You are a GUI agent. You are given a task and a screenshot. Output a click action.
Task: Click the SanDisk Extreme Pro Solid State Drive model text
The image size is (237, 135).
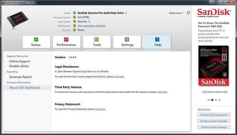[x=101, y=13]
